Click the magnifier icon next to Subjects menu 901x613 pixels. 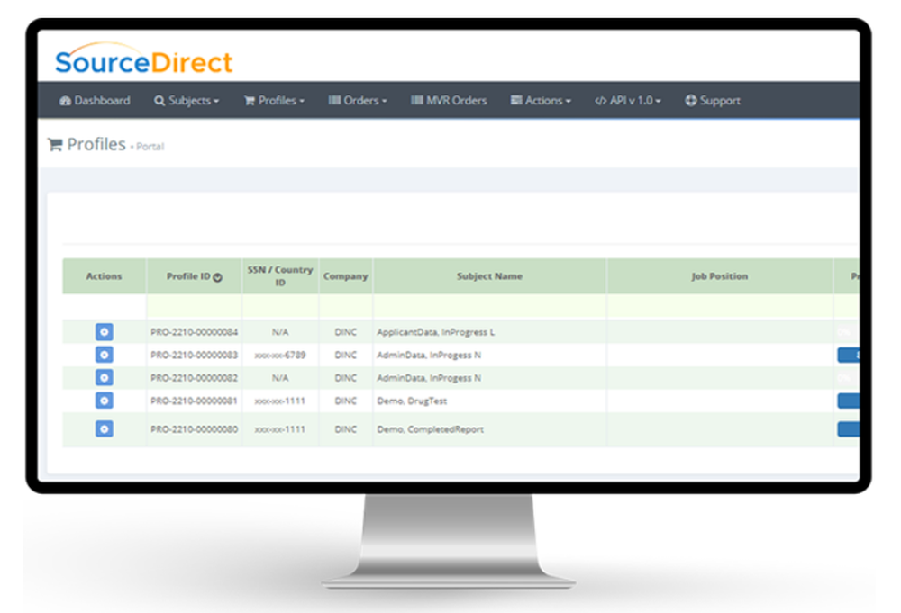pos(159,100)
